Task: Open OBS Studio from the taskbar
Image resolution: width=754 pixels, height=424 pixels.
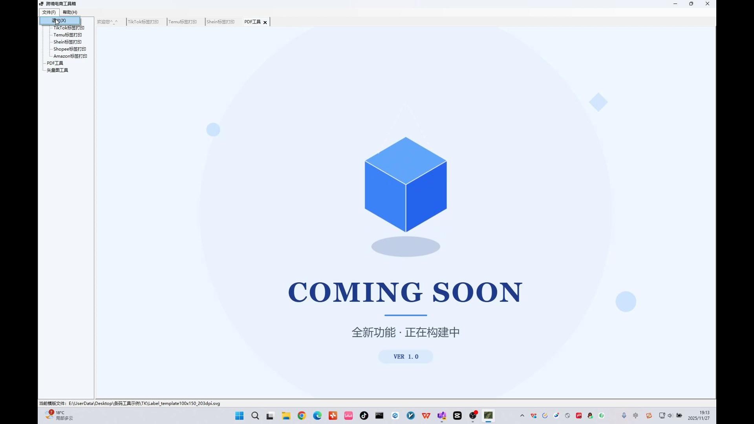Action: tap(473, 416)
